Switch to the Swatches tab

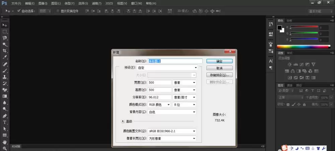pos(289,21)
